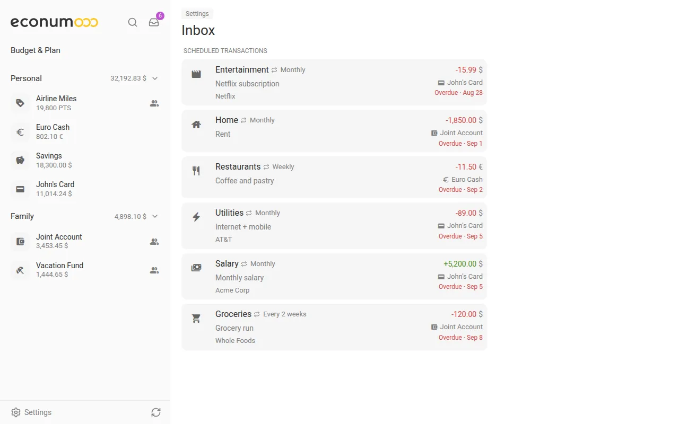Click the Salary money icon
Screen dimensions: 679x424
point(196,268)
